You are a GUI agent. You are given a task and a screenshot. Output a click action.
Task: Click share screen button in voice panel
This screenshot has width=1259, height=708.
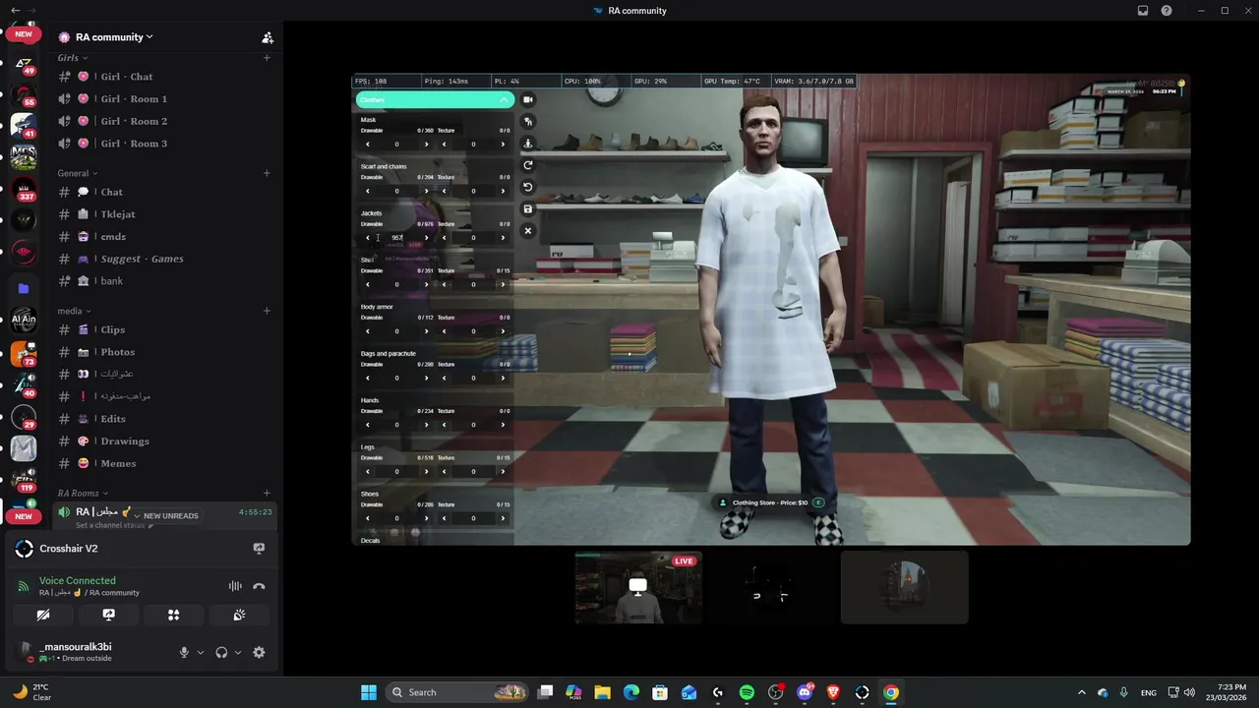108,615
